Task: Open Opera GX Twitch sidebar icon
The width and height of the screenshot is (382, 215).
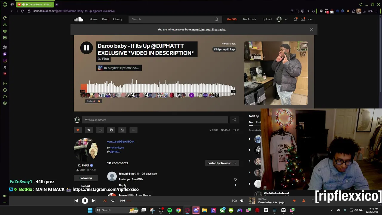Action: [x=5, y=54]
